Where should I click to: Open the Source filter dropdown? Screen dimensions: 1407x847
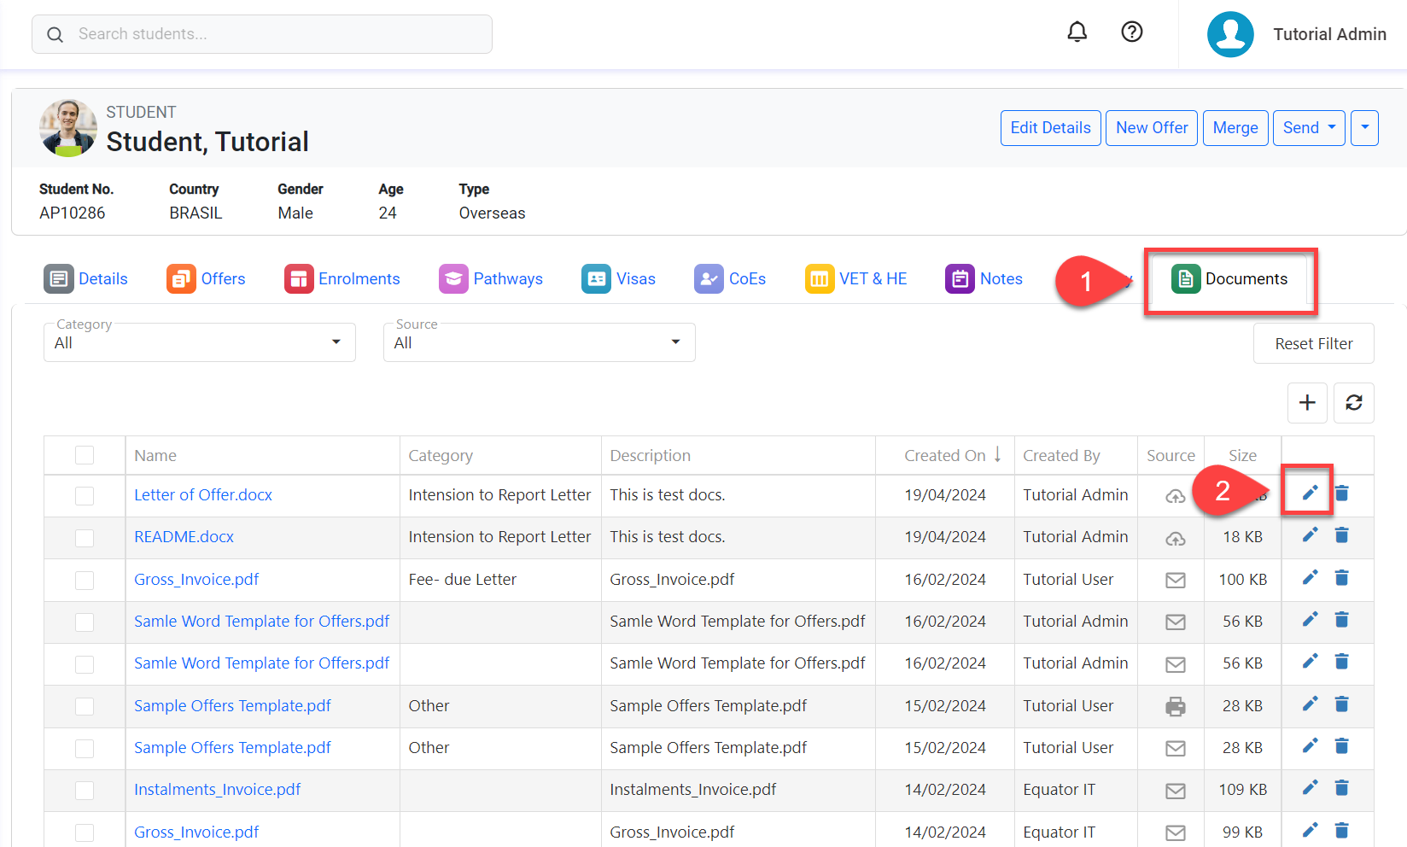pyautogui.click(x=539, y=342)
